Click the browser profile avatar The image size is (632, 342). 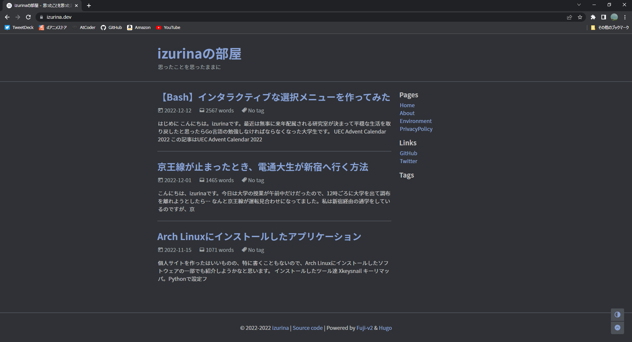click(x=614, y=17)
